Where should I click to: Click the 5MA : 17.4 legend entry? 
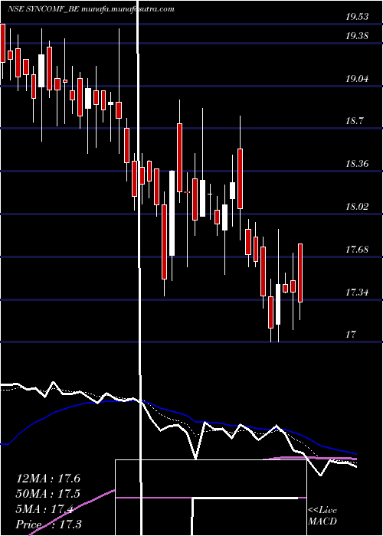(x=44, y=509)
